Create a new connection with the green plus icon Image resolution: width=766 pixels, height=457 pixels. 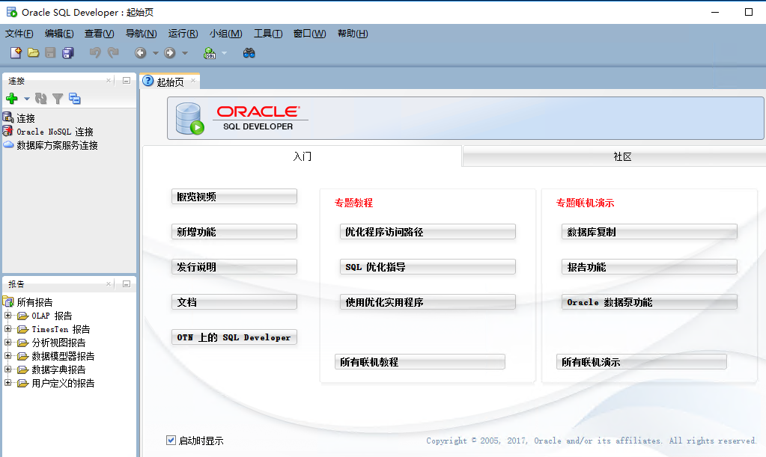pyautogui.click(x=12, y=98)
